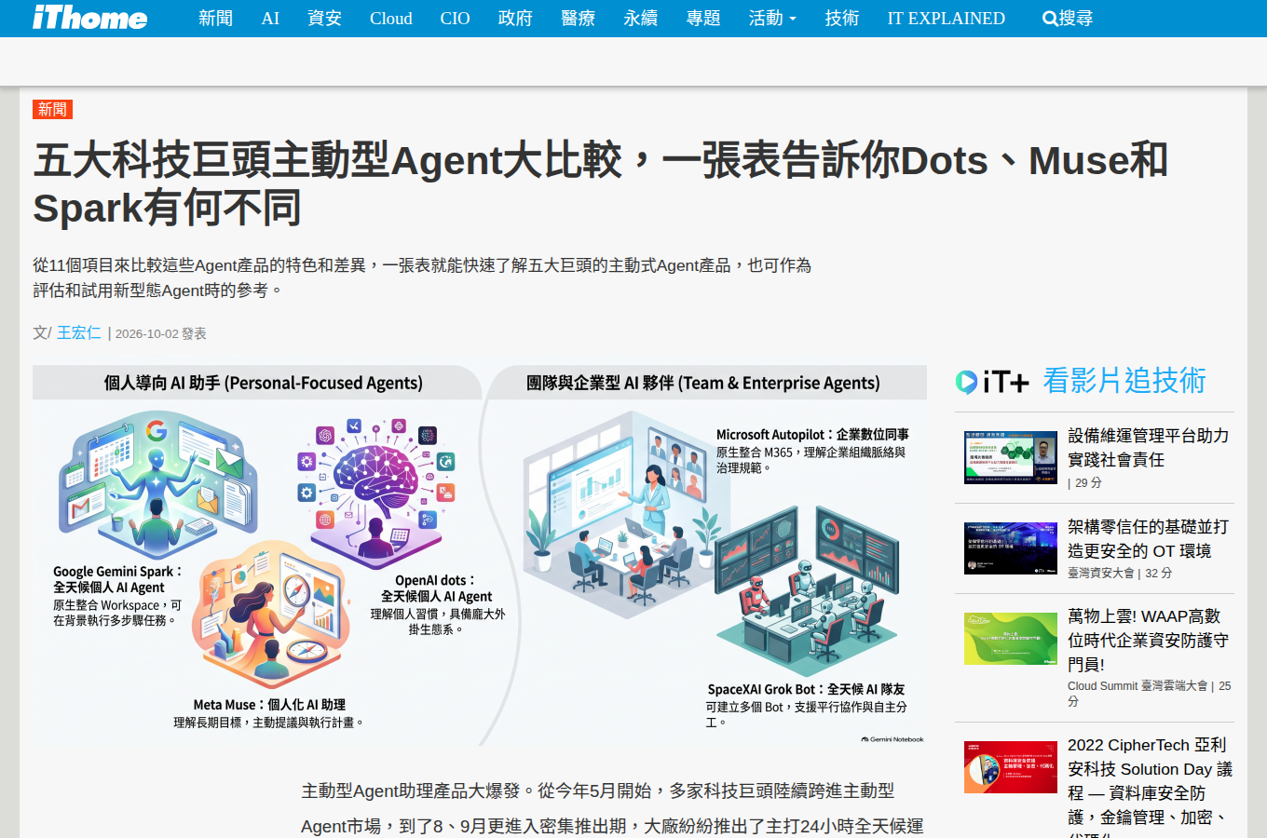Go to IT EXPLAINED section

click(947, 19)
